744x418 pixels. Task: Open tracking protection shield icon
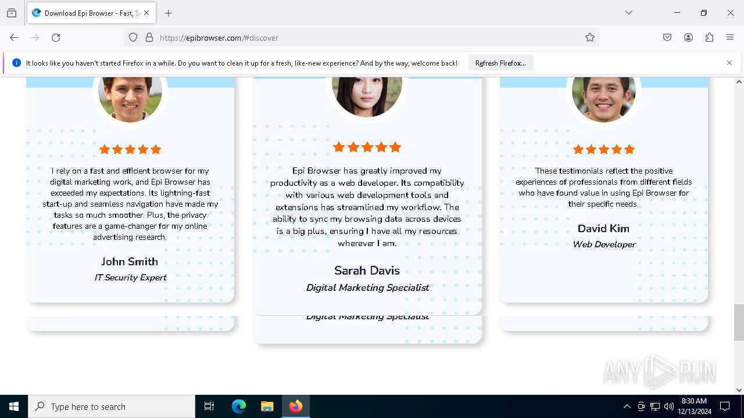click(x=133, y=38)
